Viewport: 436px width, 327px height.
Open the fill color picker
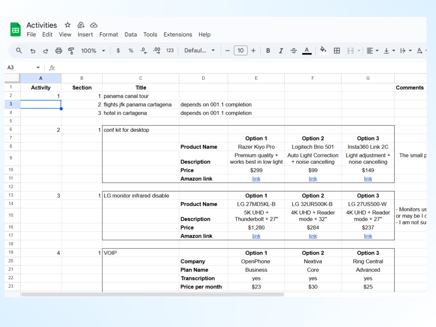(x=323, y=50)
